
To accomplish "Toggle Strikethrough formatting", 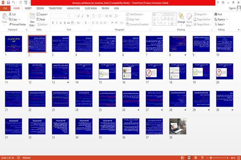I will tap(68, 23).
